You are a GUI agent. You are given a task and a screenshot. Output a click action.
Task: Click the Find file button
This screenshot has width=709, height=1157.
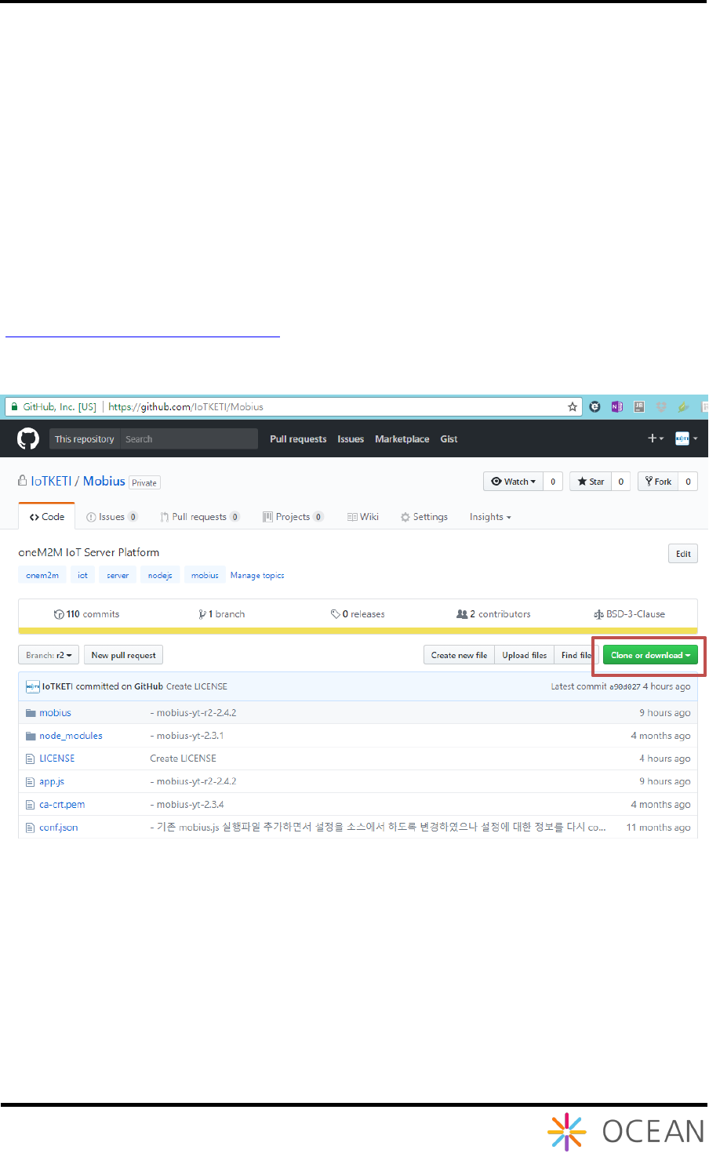576,655
